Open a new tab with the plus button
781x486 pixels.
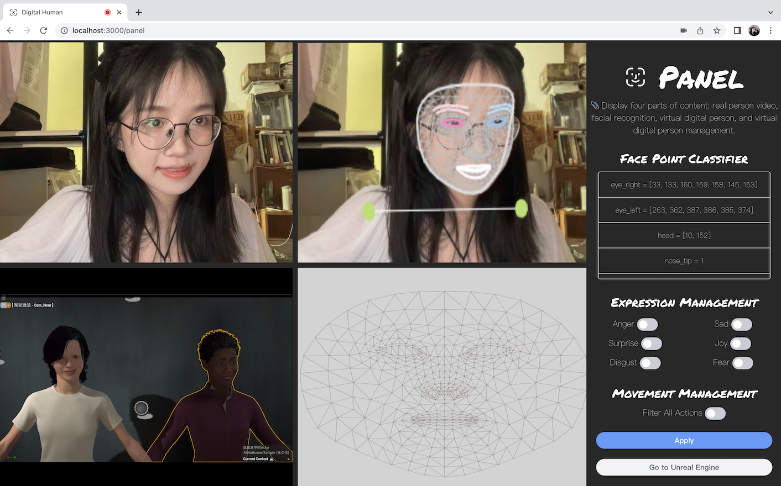click(x=138, y=12)
